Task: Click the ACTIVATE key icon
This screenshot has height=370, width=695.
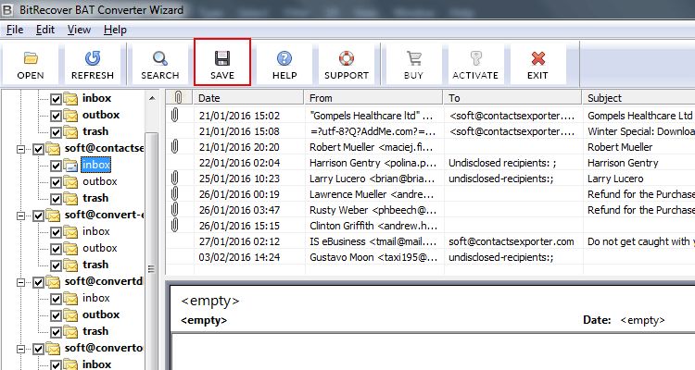Action: pyautogui.click(x=475, y=58)
